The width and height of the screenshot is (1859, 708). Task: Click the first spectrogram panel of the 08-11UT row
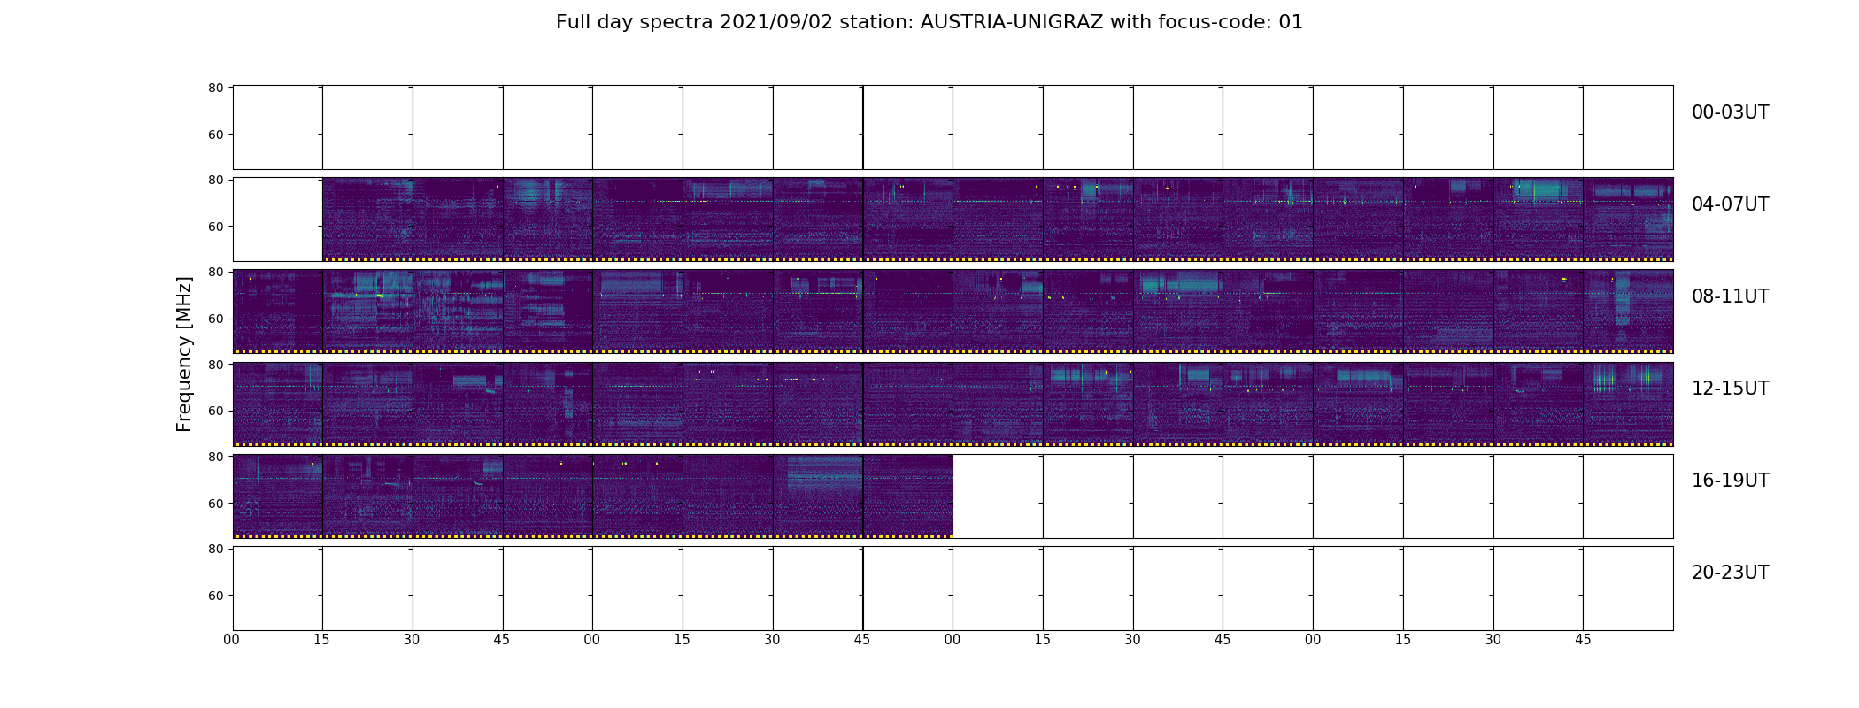278,312
